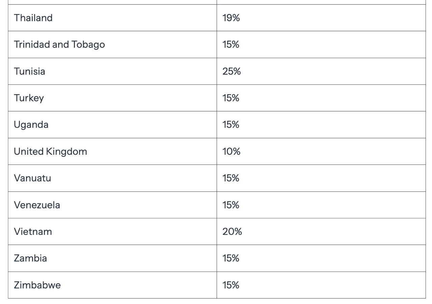Click the 15% value for Turkey

click(231, 98)
